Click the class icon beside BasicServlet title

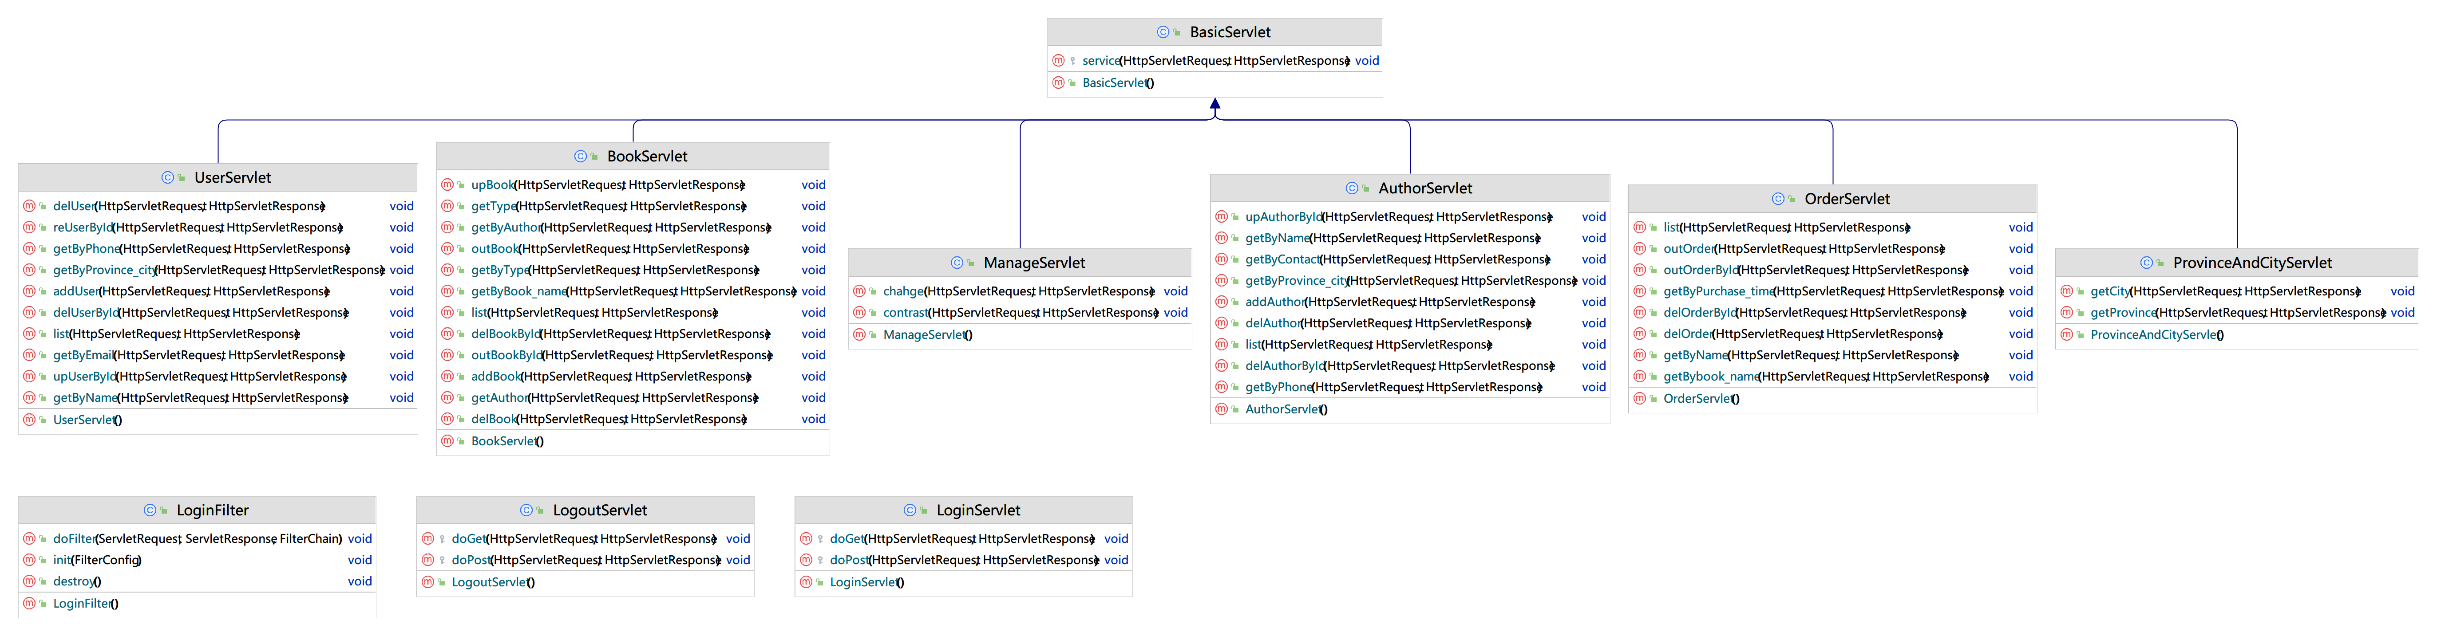(1163, 32)
